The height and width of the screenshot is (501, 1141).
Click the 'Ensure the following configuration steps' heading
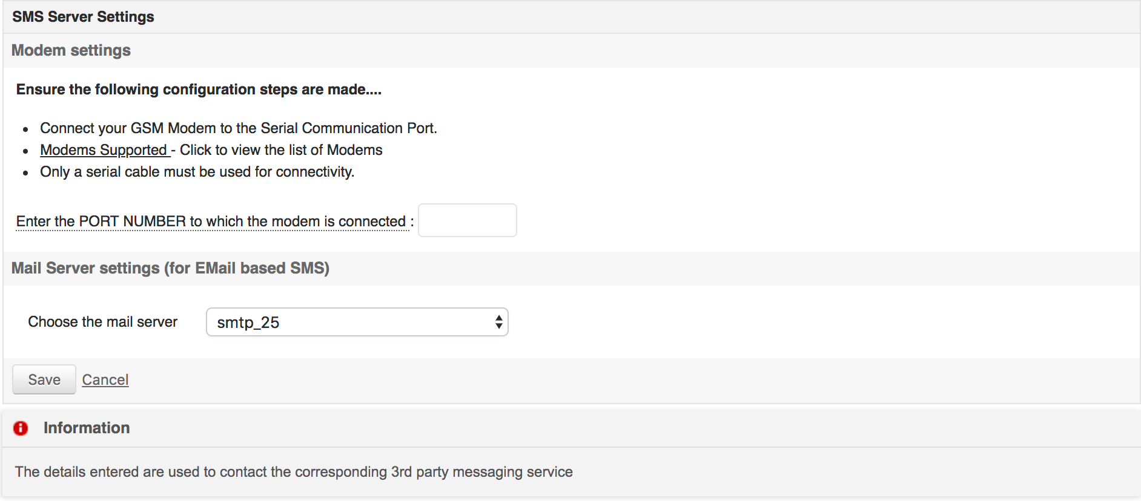coord(199,90)
